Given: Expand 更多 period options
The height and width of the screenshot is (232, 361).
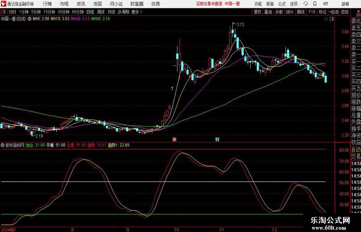Looking at the screenshot, I should 137,12.
